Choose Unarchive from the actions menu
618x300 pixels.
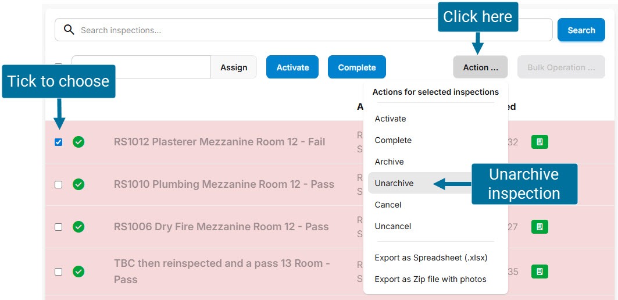394,183
